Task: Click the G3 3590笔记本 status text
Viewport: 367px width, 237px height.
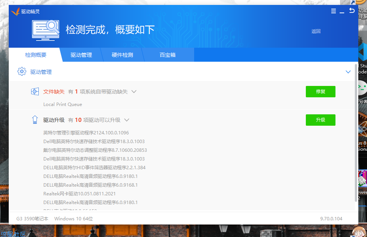Action: point(32,218)
